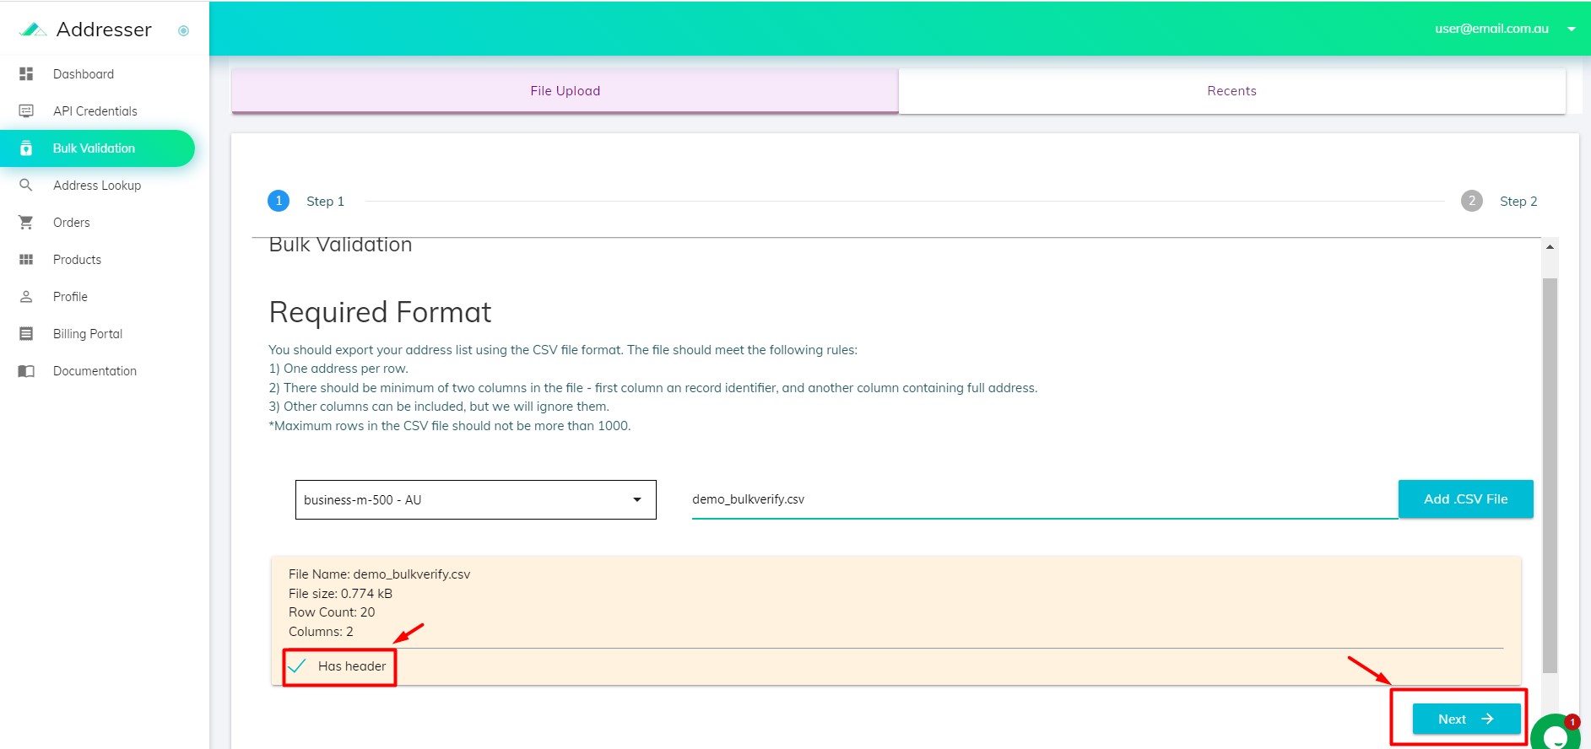This screenshot has width=1591, height=749.
Task: Click the Products grid icon
Action: 26,260
